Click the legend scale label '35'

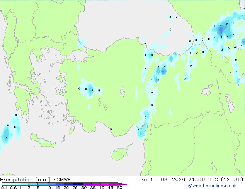coord(93,187)
